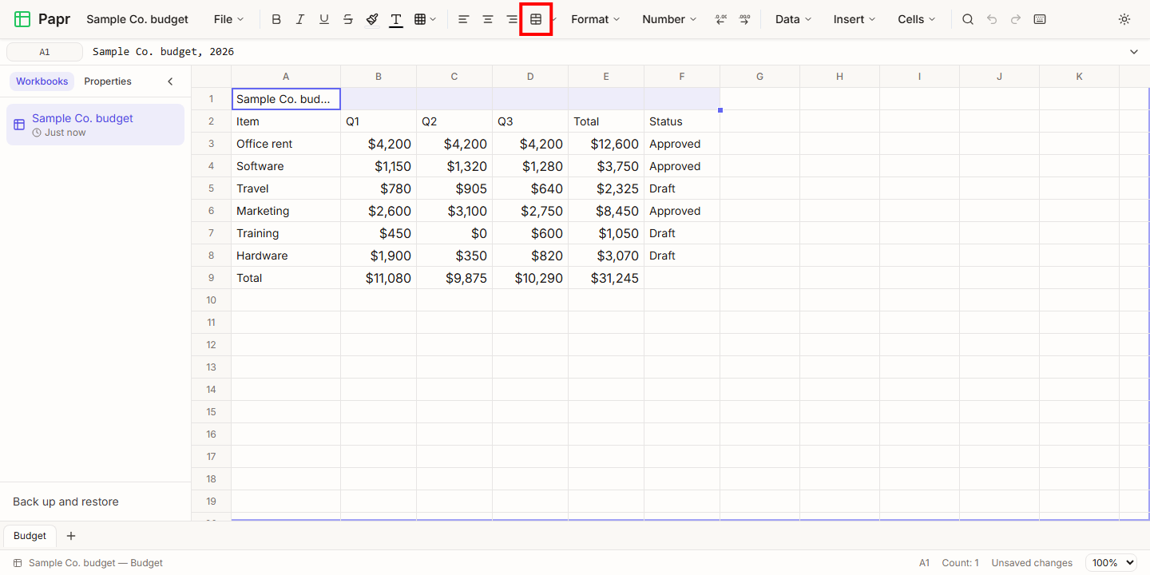Switch to the Workbooks tab
This screenshot has height=575, width=1150.
(42, 81)
